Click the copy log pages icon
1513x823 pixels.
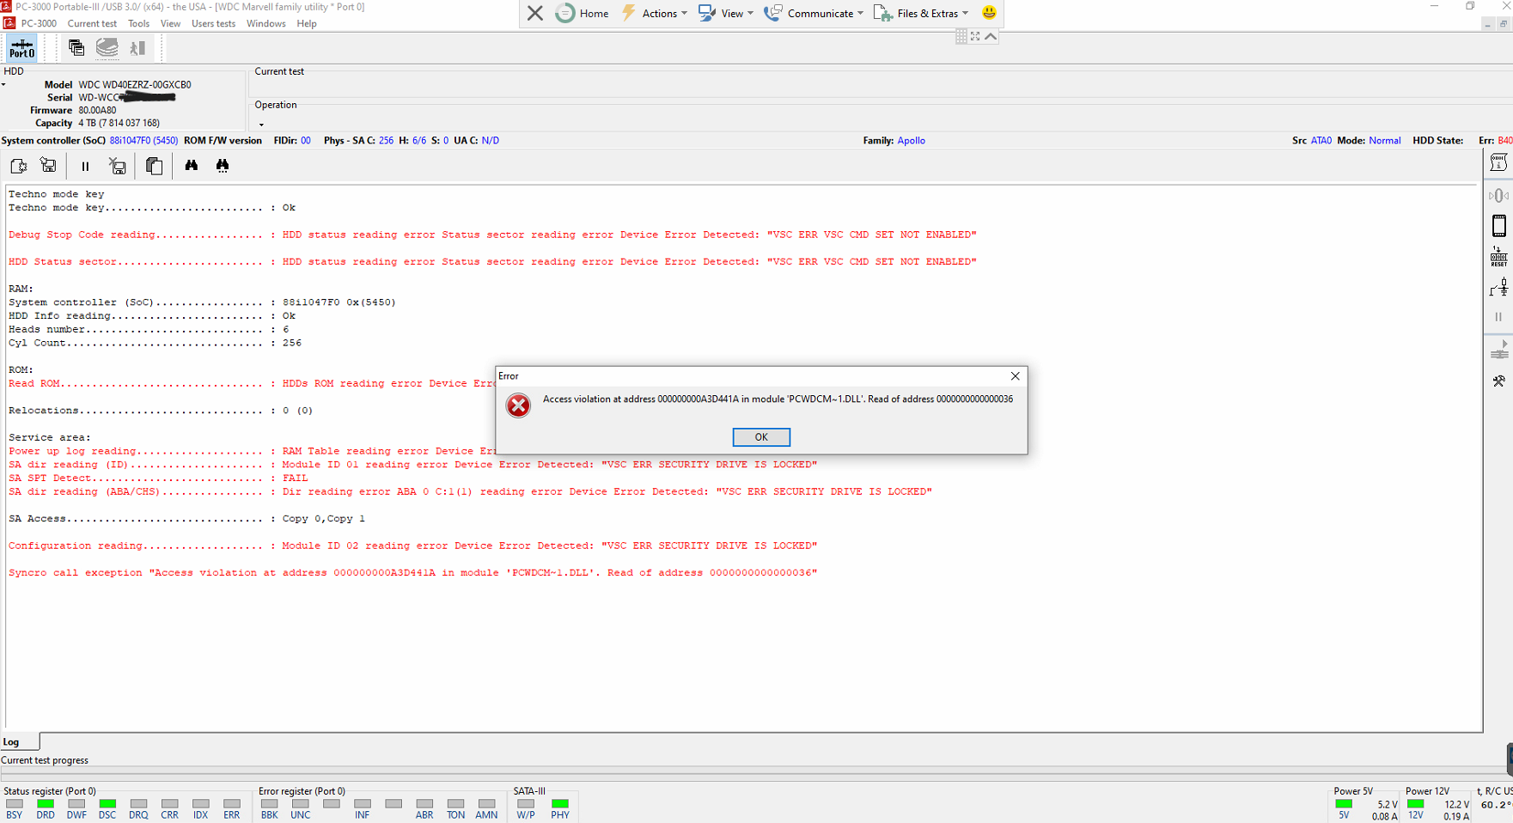coord(154,166)
